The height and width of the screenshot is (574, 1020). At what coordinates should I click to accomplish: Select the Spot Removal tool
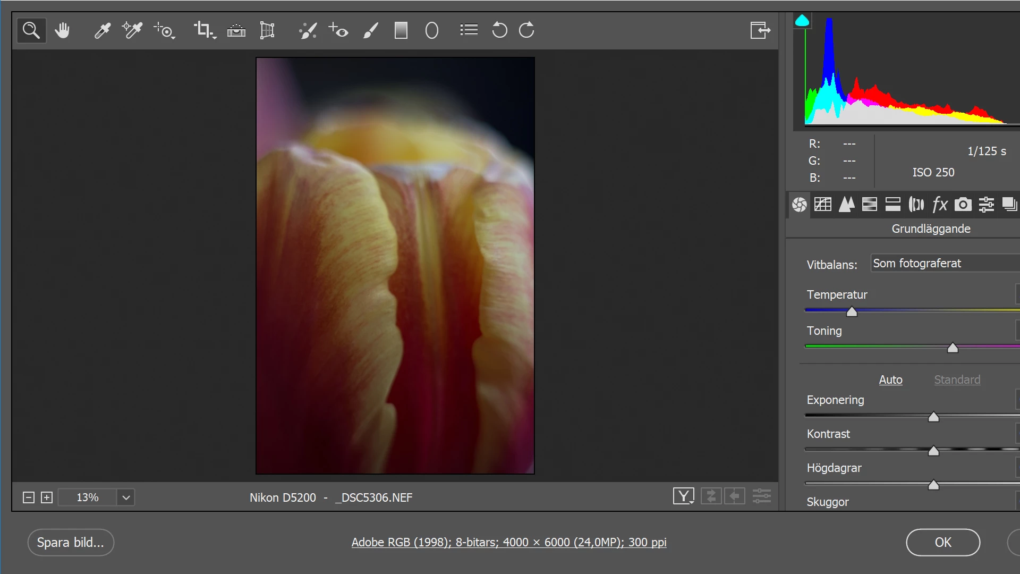pos(308,30)
